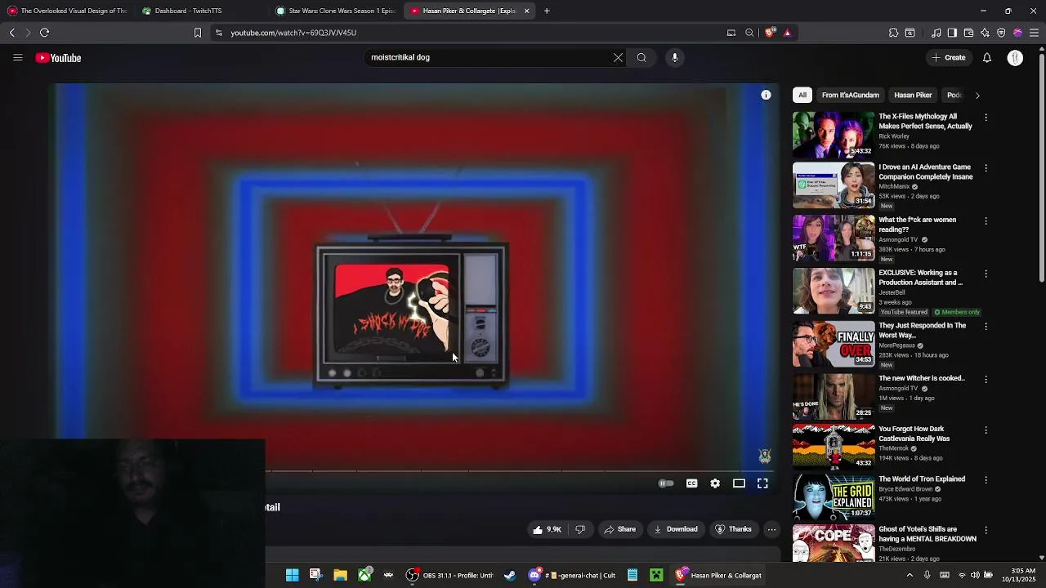
Task: Go back in browser history
Action: click(11, 33)
